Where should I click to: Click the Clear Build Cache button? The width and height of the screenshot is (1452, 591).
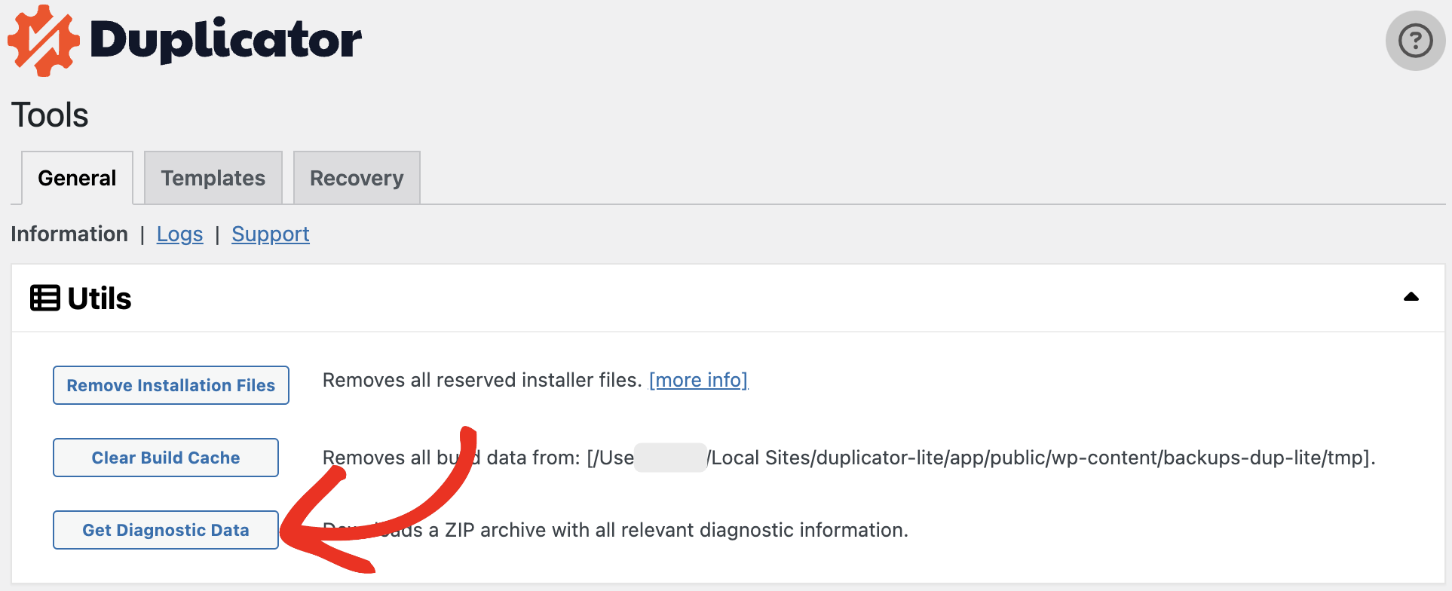166,458
